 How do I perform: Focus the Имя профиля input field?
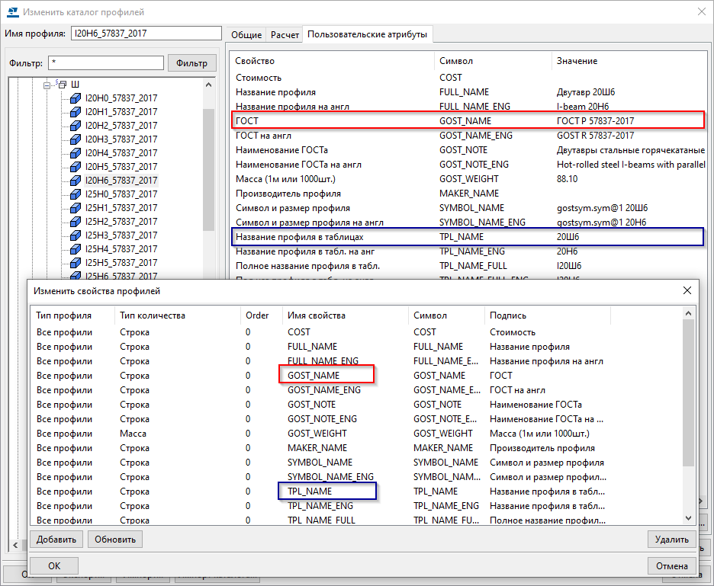(146, 34)
